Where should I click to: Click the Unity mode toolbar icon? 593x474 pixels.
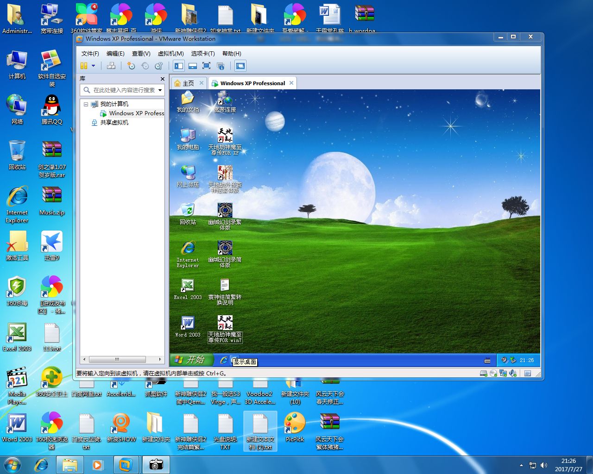point(221,66)
